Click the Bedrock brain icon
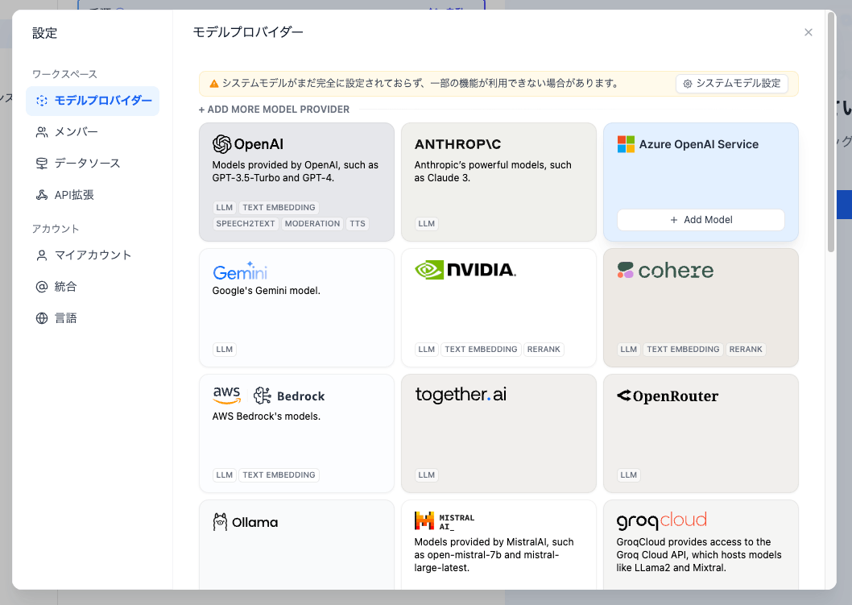 pyautogui.click(x=263, y=396)
